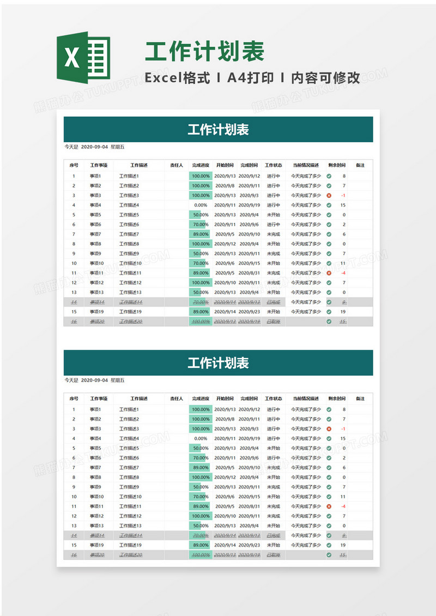
Task: Click red cross icon in upper table's 事项11 row
Action: coord(329,273)
